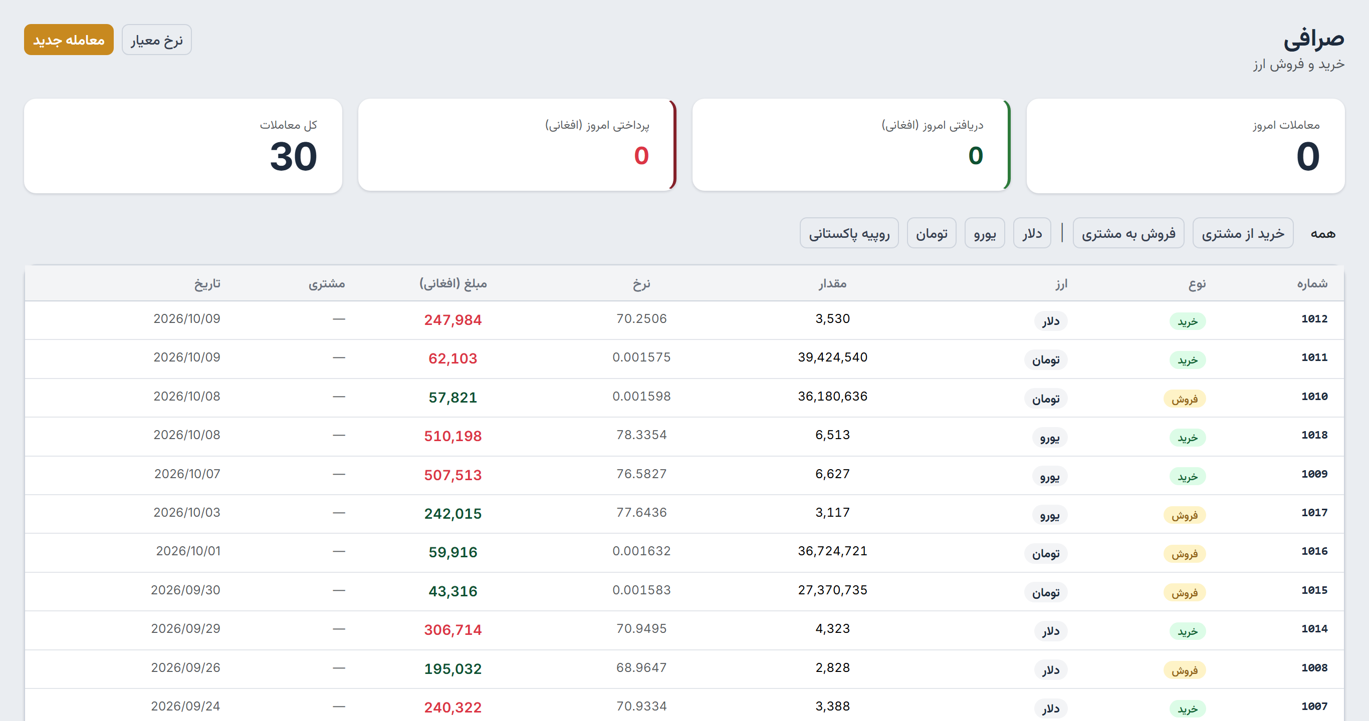This screenshot has height=721, width=1369.
Task: Select the تومان currency filter
Action: (x=932, y=233)
